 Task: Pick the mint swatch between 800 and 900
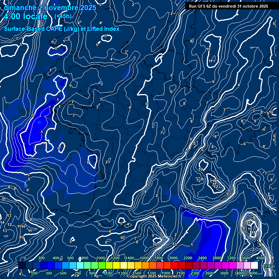click(87, 265)
